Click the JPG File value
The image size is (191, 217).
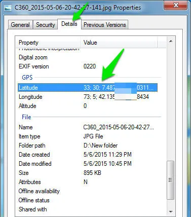click(93, 136)
